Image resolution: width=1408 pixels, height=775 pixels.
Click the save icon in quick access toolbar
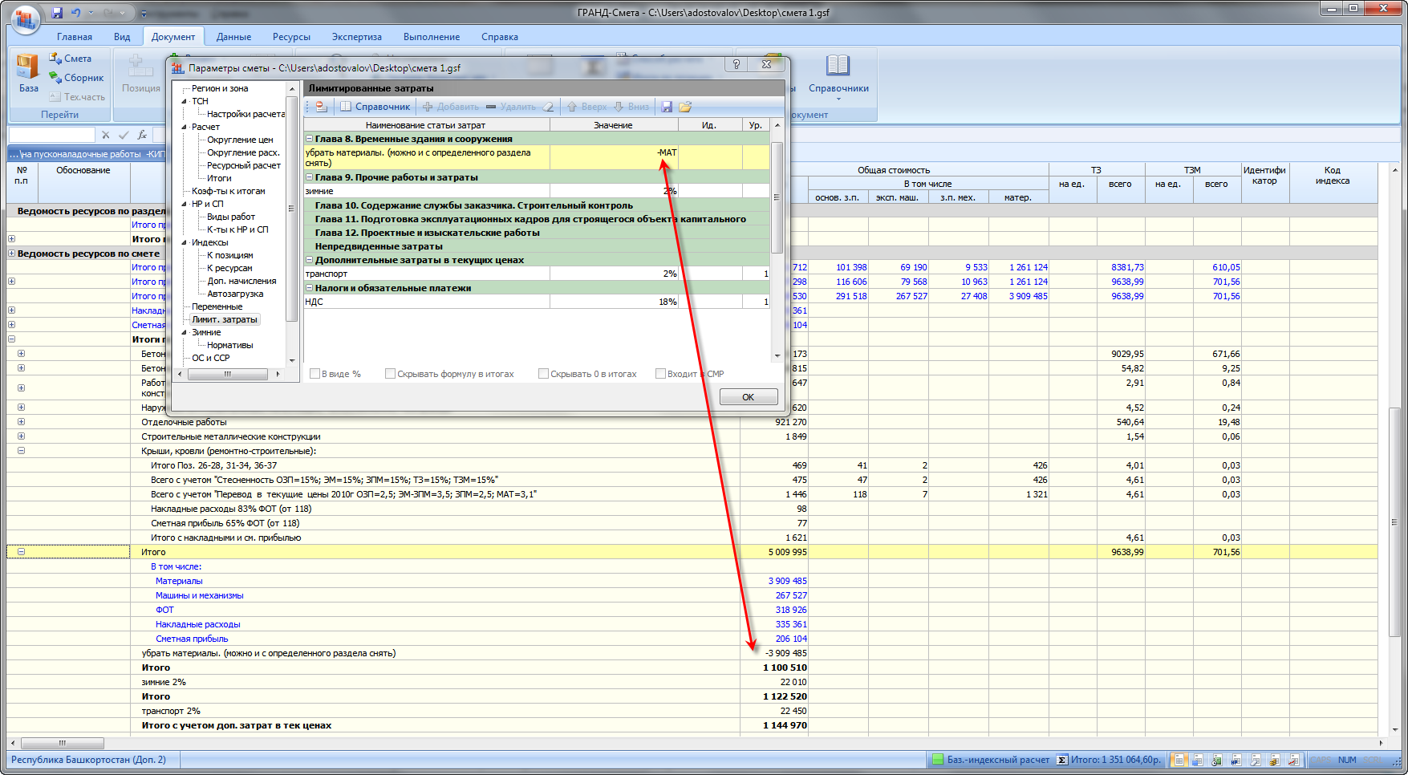57,13
